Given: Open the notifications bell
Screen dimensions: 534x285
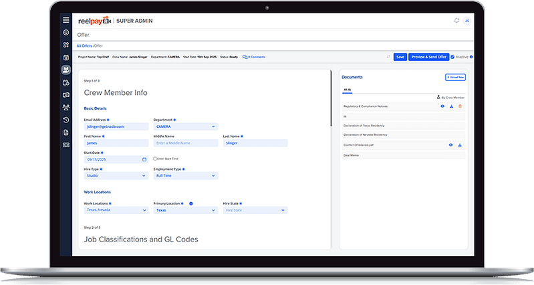Looking at the screenshot, I should (x=456, y=21).
